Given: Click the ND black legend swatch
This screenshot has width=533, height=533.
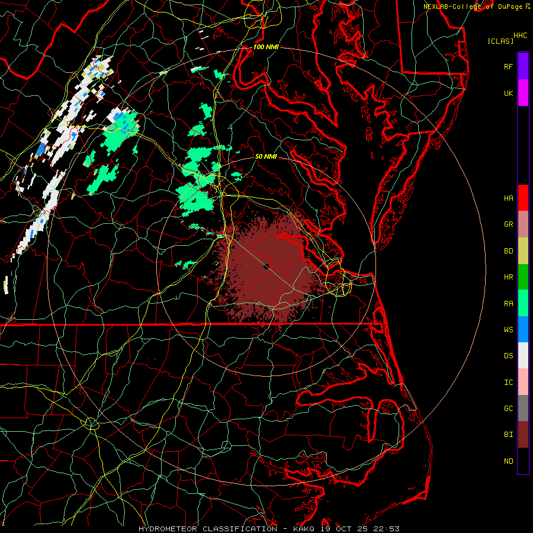Looking at the screenshot, I should pos(523,461).
